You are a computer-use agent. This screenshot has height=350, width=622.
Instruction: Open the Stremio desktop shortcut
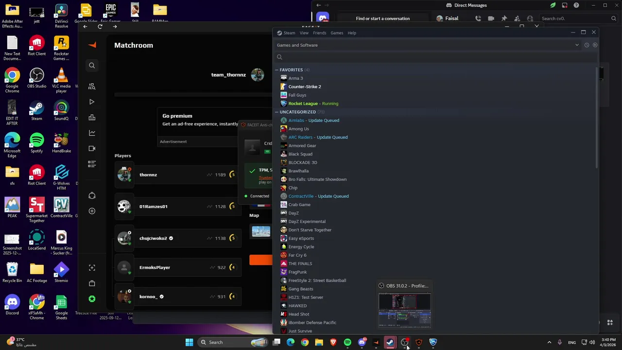(61, 272)
